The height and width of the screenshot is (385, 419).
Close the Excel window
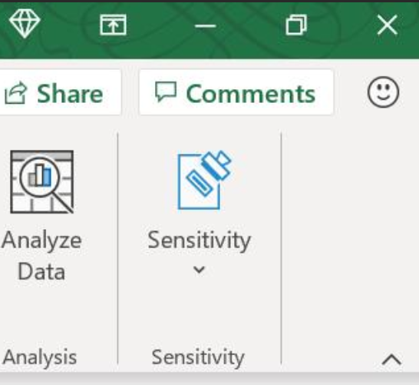[388, 25]
